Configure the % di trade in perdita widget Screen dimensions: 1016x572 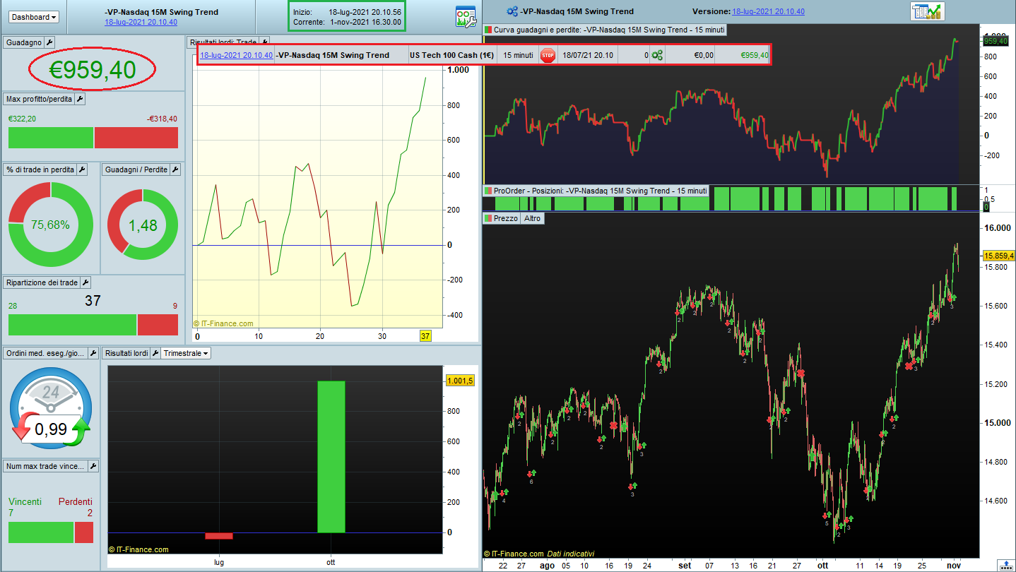pyautogui.click(x=82, y=169)
